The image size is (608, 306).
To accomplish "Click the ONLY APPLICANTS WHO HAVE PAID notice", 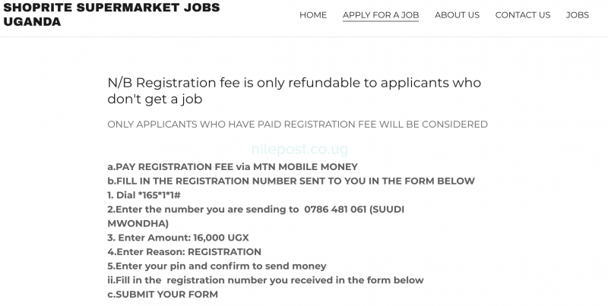I will click(x=297, y=125).
